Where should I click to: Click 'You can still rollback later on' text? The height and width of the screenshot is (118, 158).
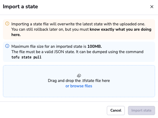pyautogui.click(x=38, y=29)
